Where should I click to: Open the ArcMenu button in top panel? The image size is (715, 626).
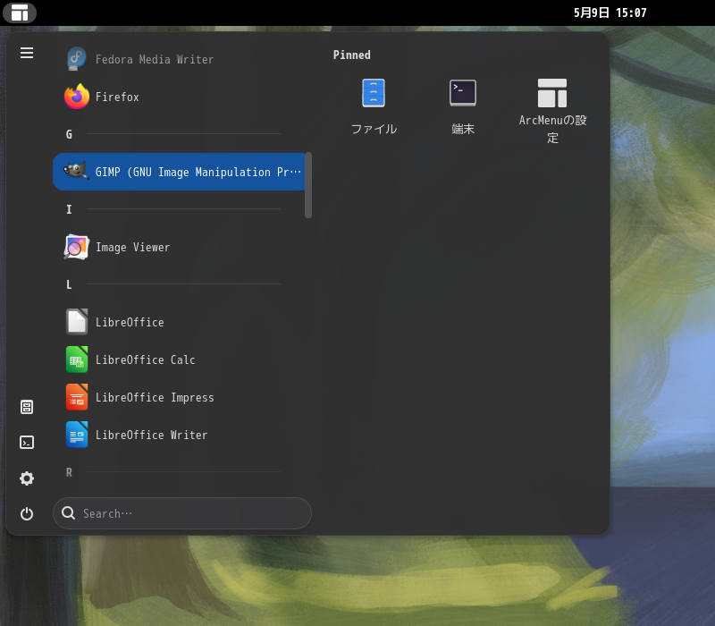coord(20,13)
